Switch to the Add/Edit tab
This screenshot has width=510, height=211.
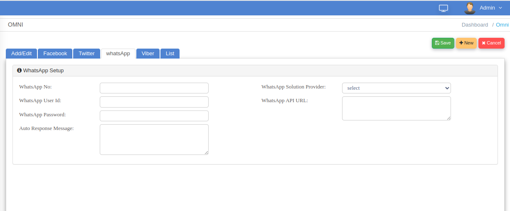21,54
